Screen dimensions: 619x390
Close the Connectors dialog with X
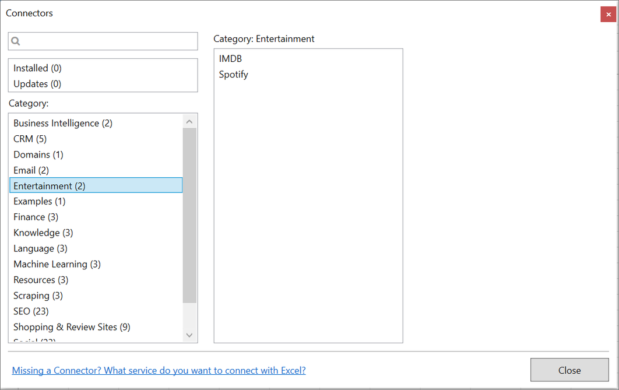[x=608, y=15]
